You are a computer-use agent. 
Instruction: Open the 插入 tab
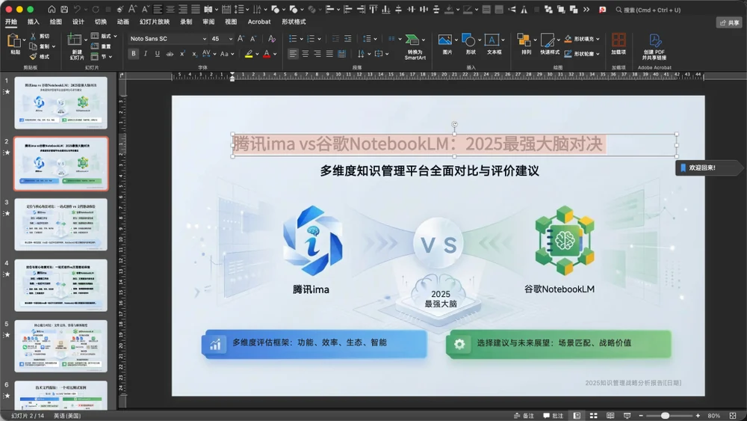pyautogui.click(x=34, y=22)
